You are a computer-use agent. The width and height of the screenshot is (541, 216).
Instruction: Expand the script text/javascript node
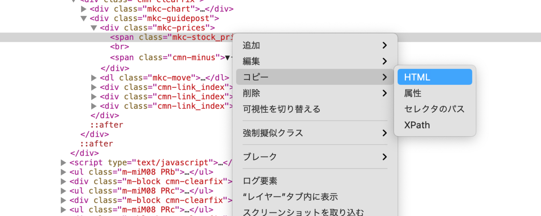tap(64, 162)
